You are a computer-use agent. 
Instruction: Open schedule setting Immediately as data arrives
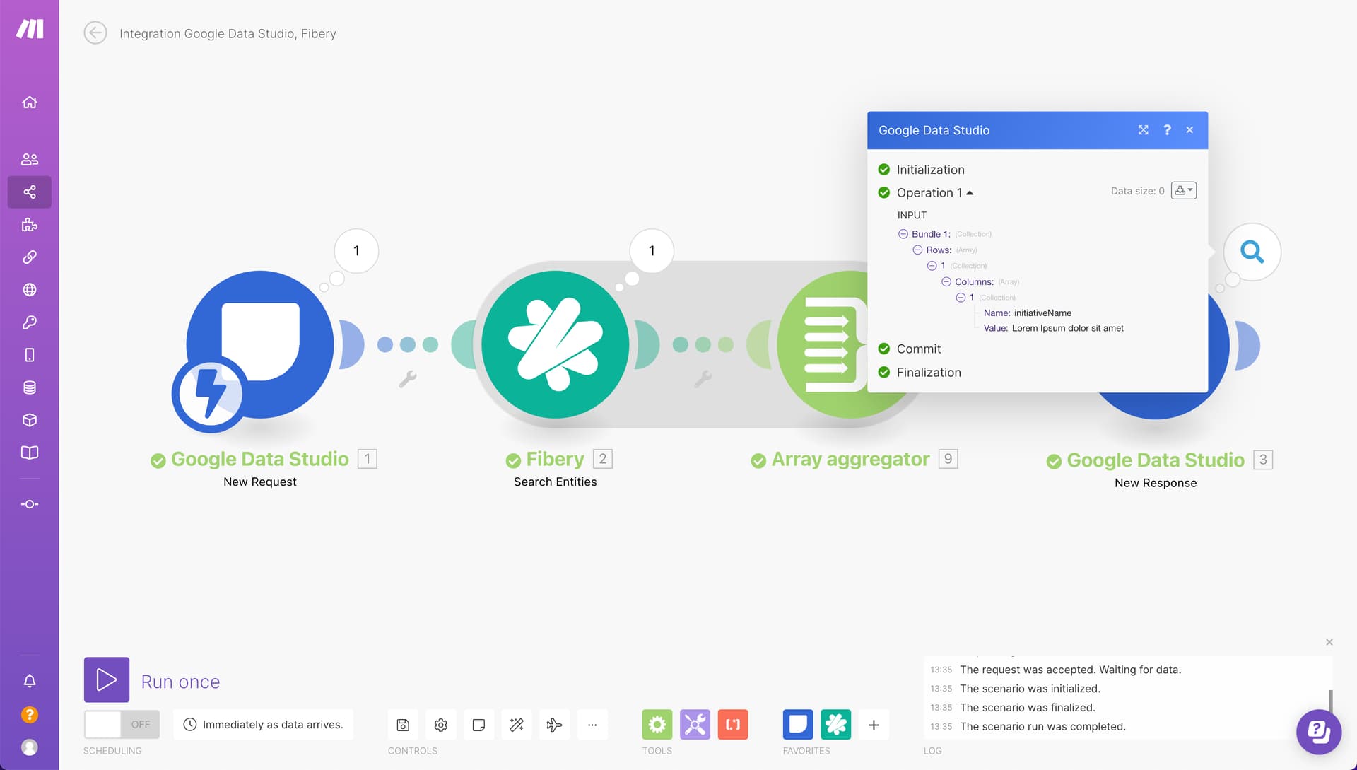(x=264, y=725)
